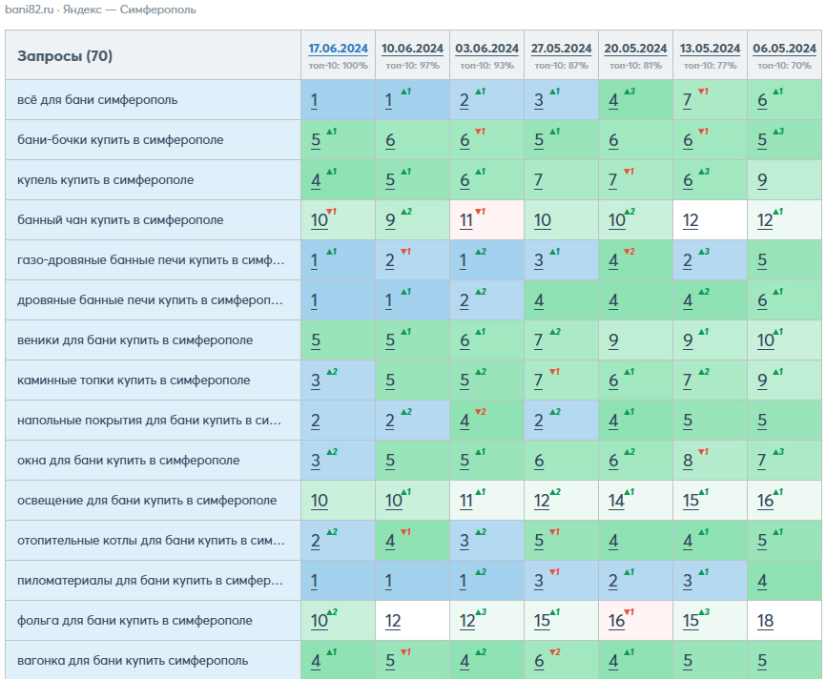Select the query вагонка для бани купить симферополь
This screenshot has height=679, width=826.
[x=133, y=661]
